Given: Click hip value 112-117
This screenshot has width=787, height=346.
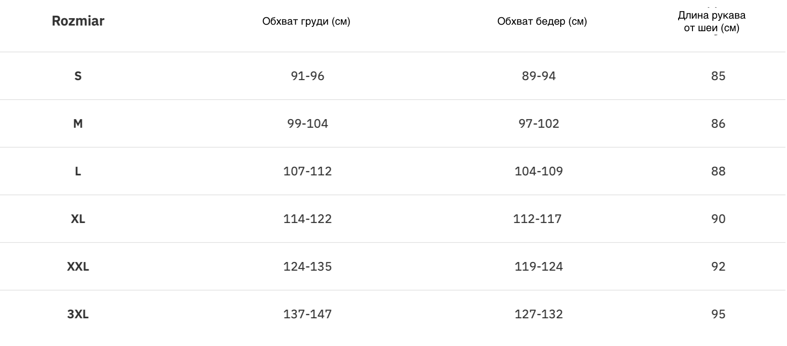Looking at the screenshot, I should coord(537,219).
